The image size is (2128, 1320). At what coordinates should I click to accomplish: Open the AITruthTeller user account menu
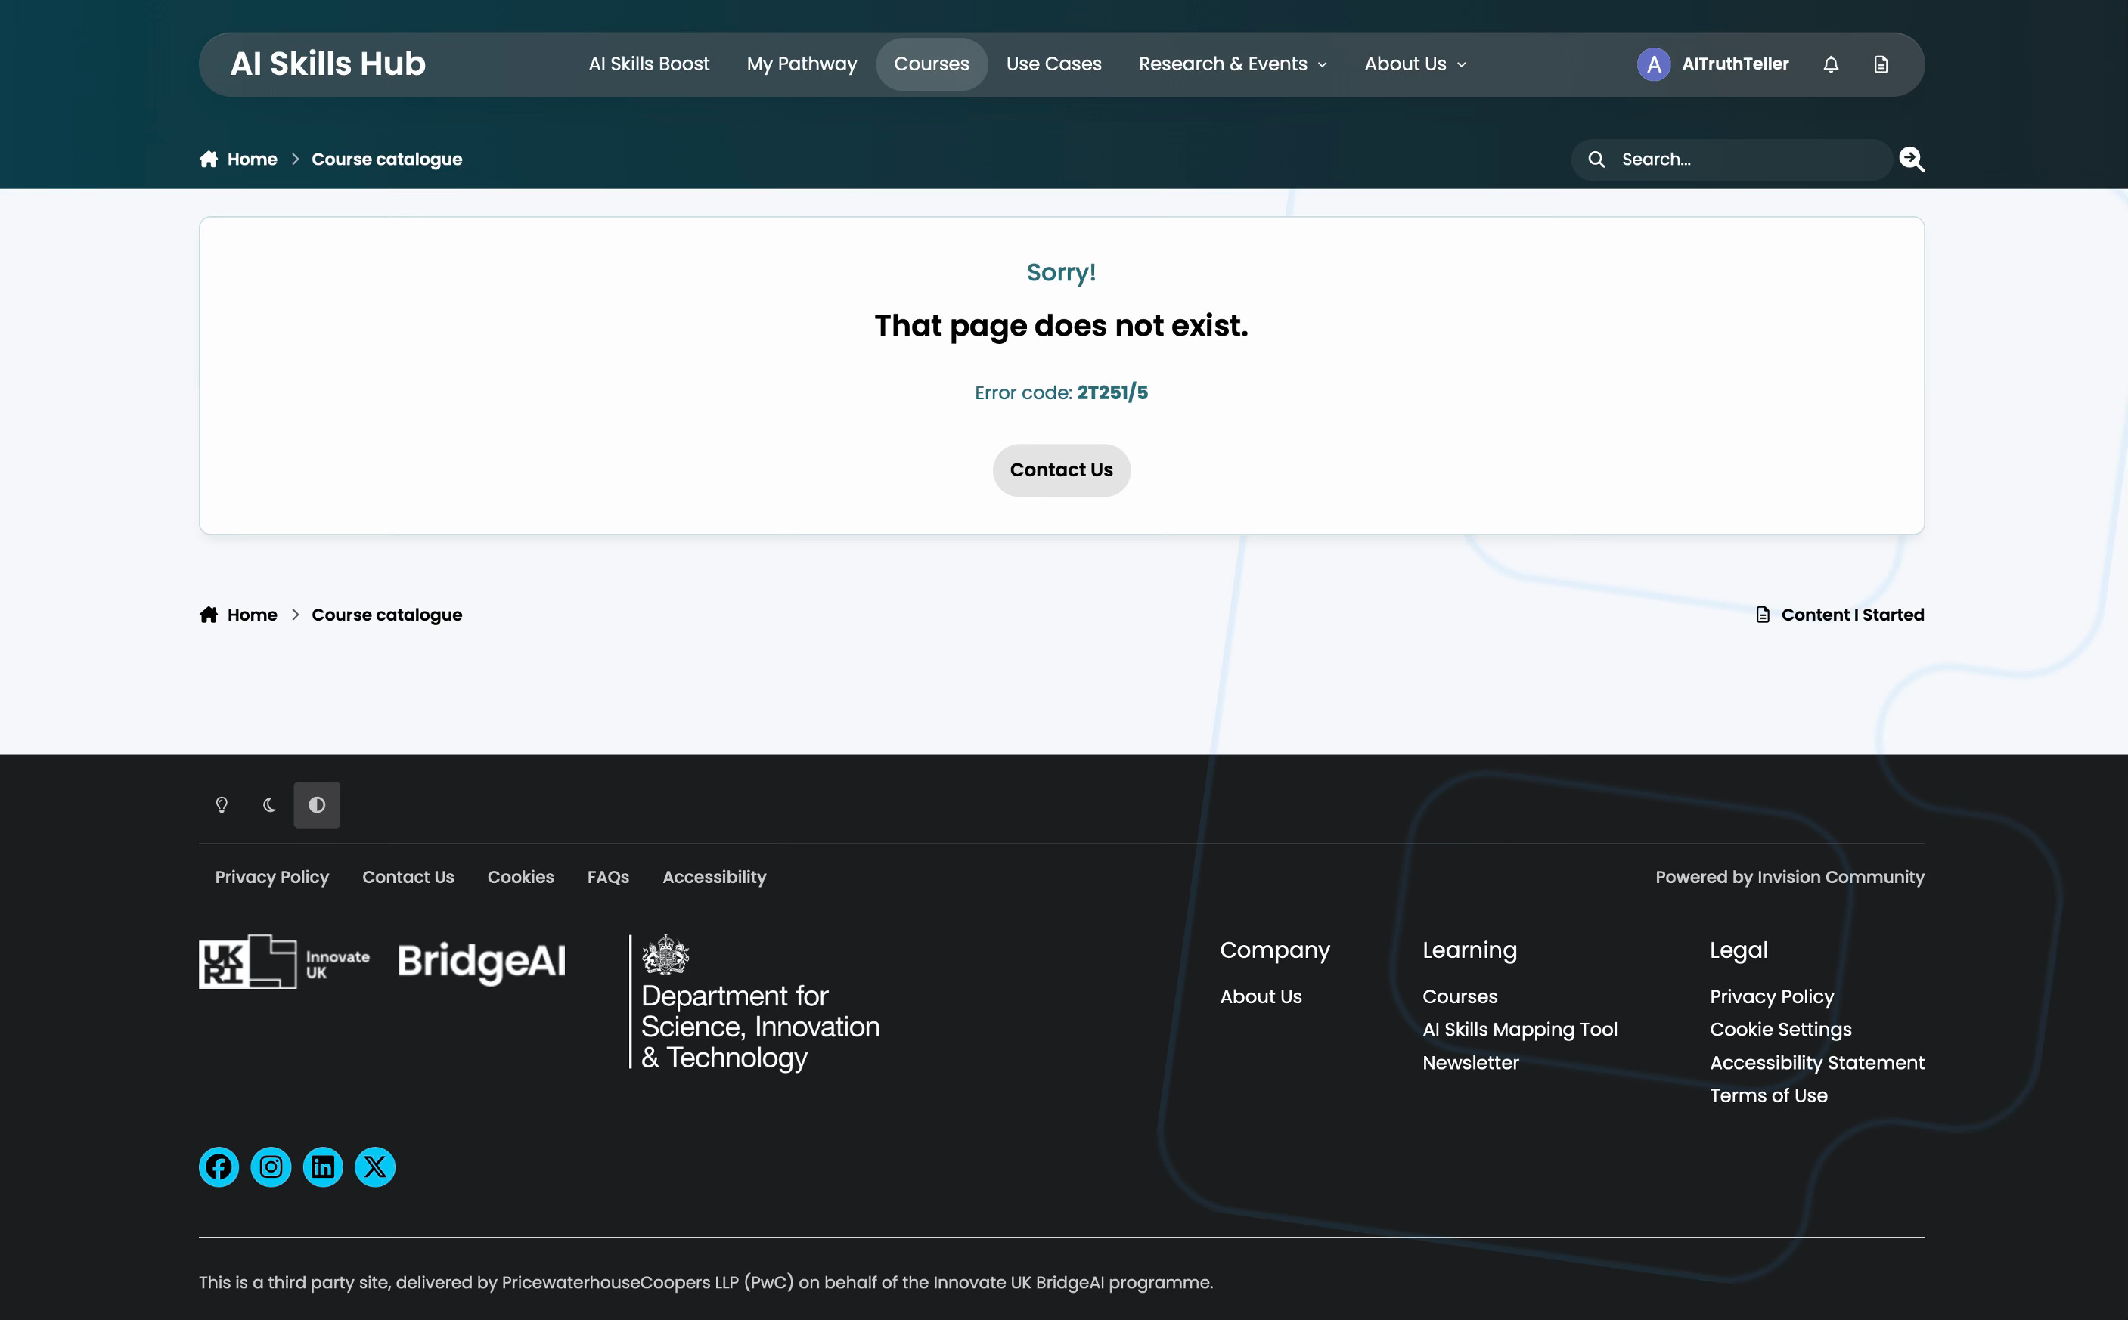pos(1712,64)
